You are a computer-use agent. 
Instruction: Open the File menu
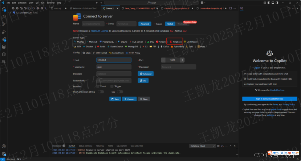click(8, 3)
